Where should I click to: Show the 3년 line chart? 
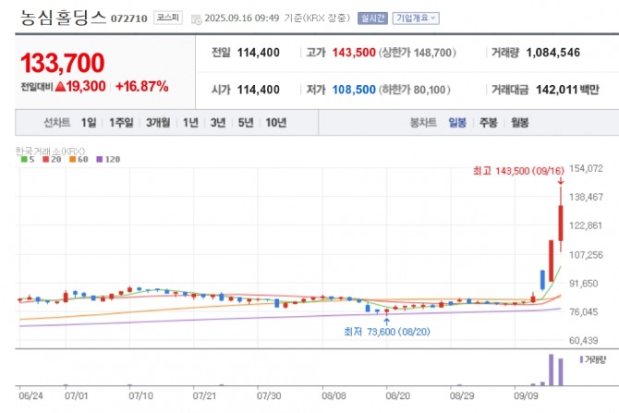coord(218,123)
